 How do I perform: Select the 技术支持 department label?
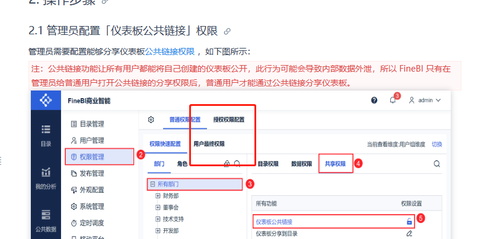pos(173,219)
